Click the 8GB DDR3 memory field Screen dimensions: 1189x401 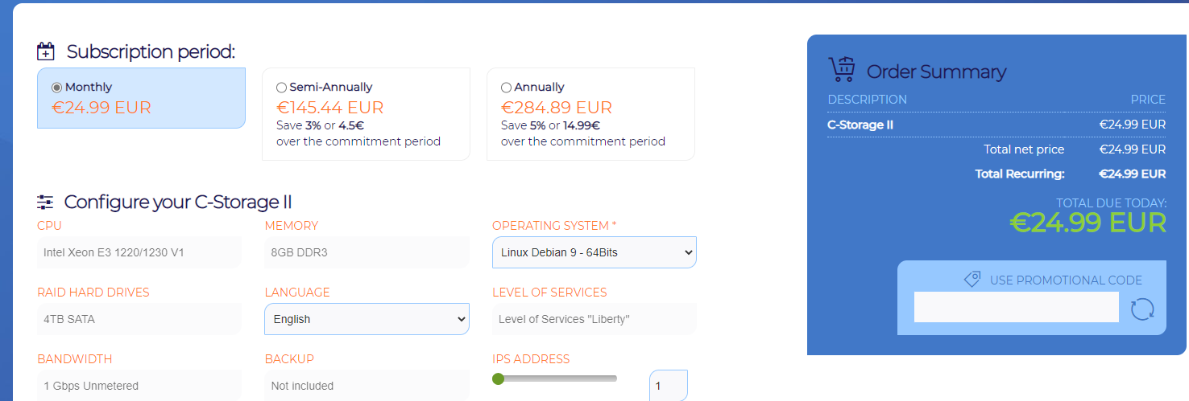[x=367, y=252]
